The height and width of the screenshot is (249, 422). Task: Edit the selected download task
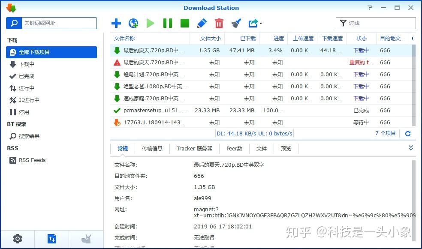tap(202, 23)
